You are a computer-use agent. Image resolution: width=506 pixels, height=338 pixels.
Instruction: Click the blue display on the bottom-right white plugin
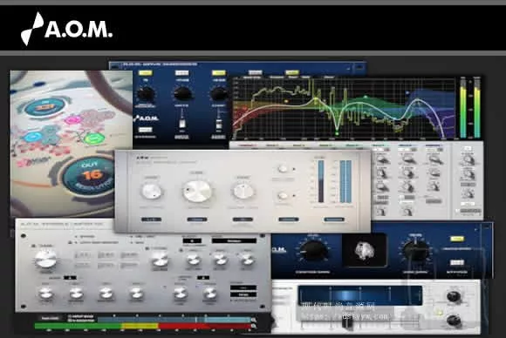pos(360,295)
